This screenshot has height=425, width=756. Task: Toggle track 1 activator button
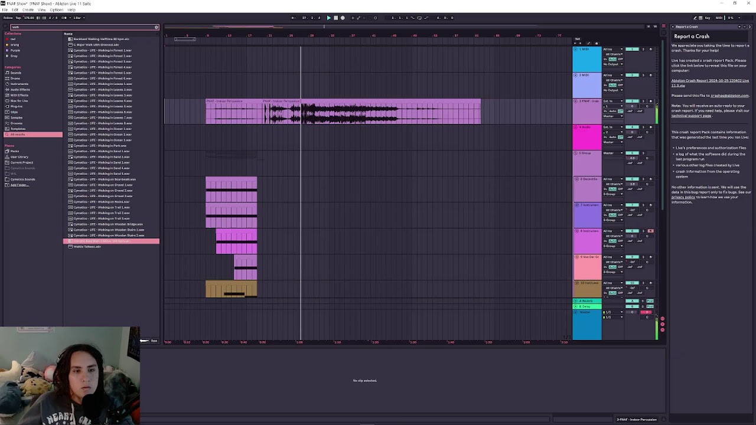click(633, 49)
